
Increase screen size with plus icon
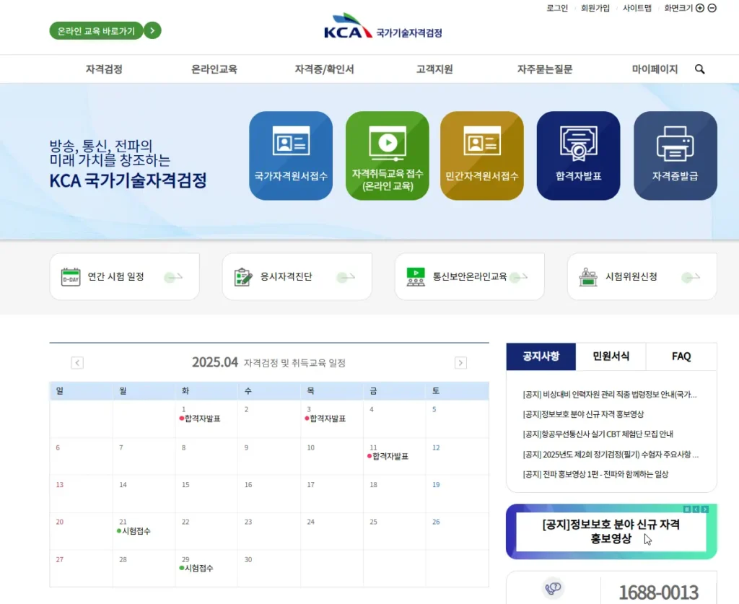[x=700, y=8]
